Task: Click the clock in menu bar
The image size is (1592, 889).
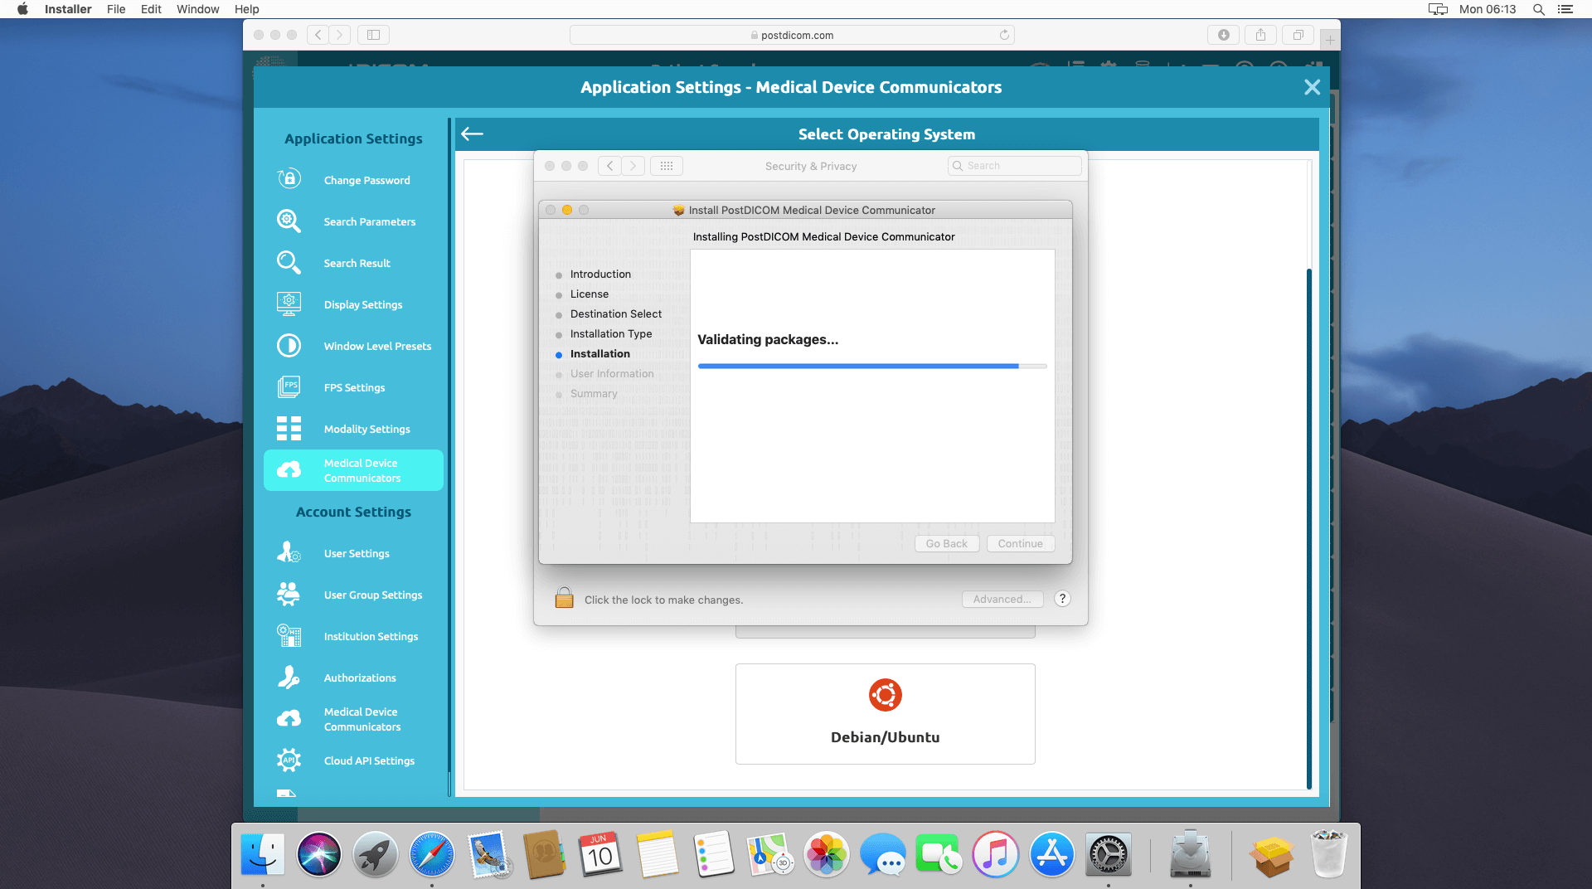Action: (1488, 9)
